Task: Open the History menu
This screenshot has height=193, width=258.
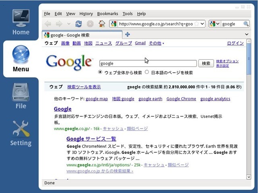Action: pos(86,14)
